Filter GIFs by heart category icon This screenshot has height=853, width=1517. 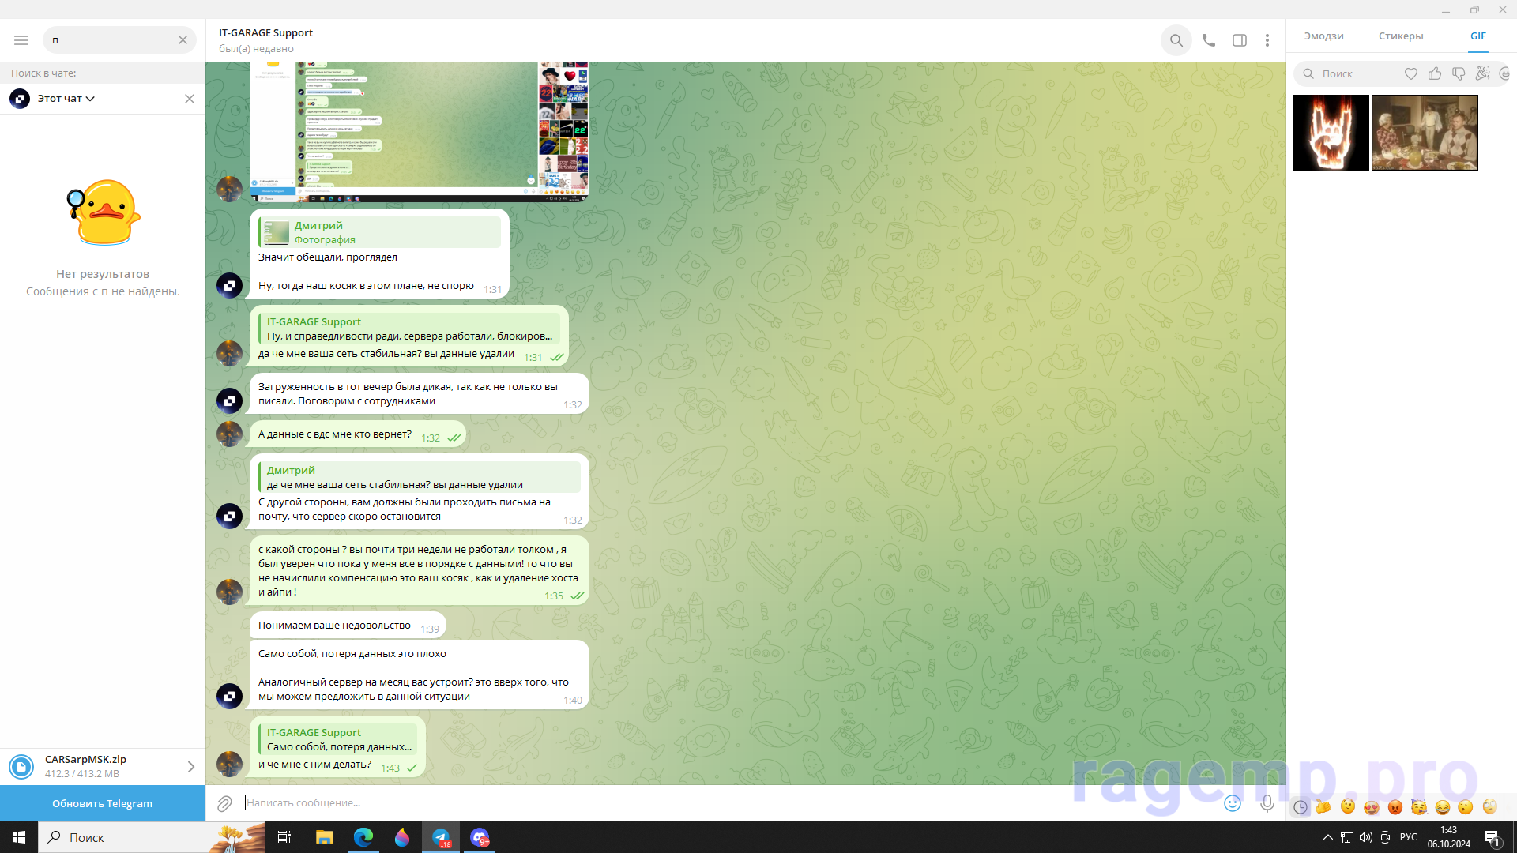click(1410, 73)
